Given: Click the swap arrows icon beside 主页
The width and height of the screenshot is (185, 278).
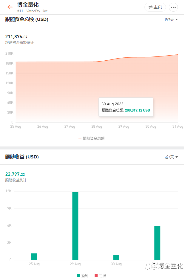Looking at the screenshot, I should tap(150, 7).
